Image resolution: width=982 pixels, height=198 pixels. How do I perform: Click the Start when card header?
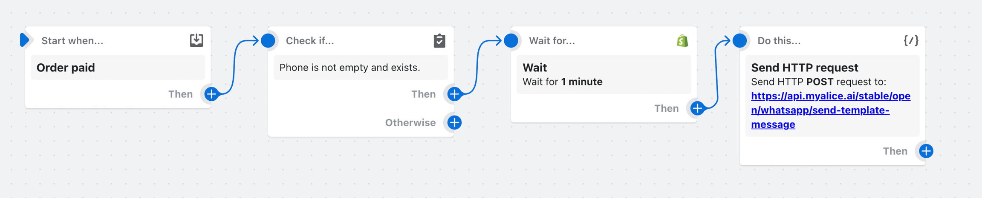(72, 41)
